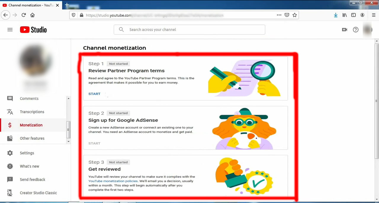Click the sidebar scrollbar thumb

68,130
